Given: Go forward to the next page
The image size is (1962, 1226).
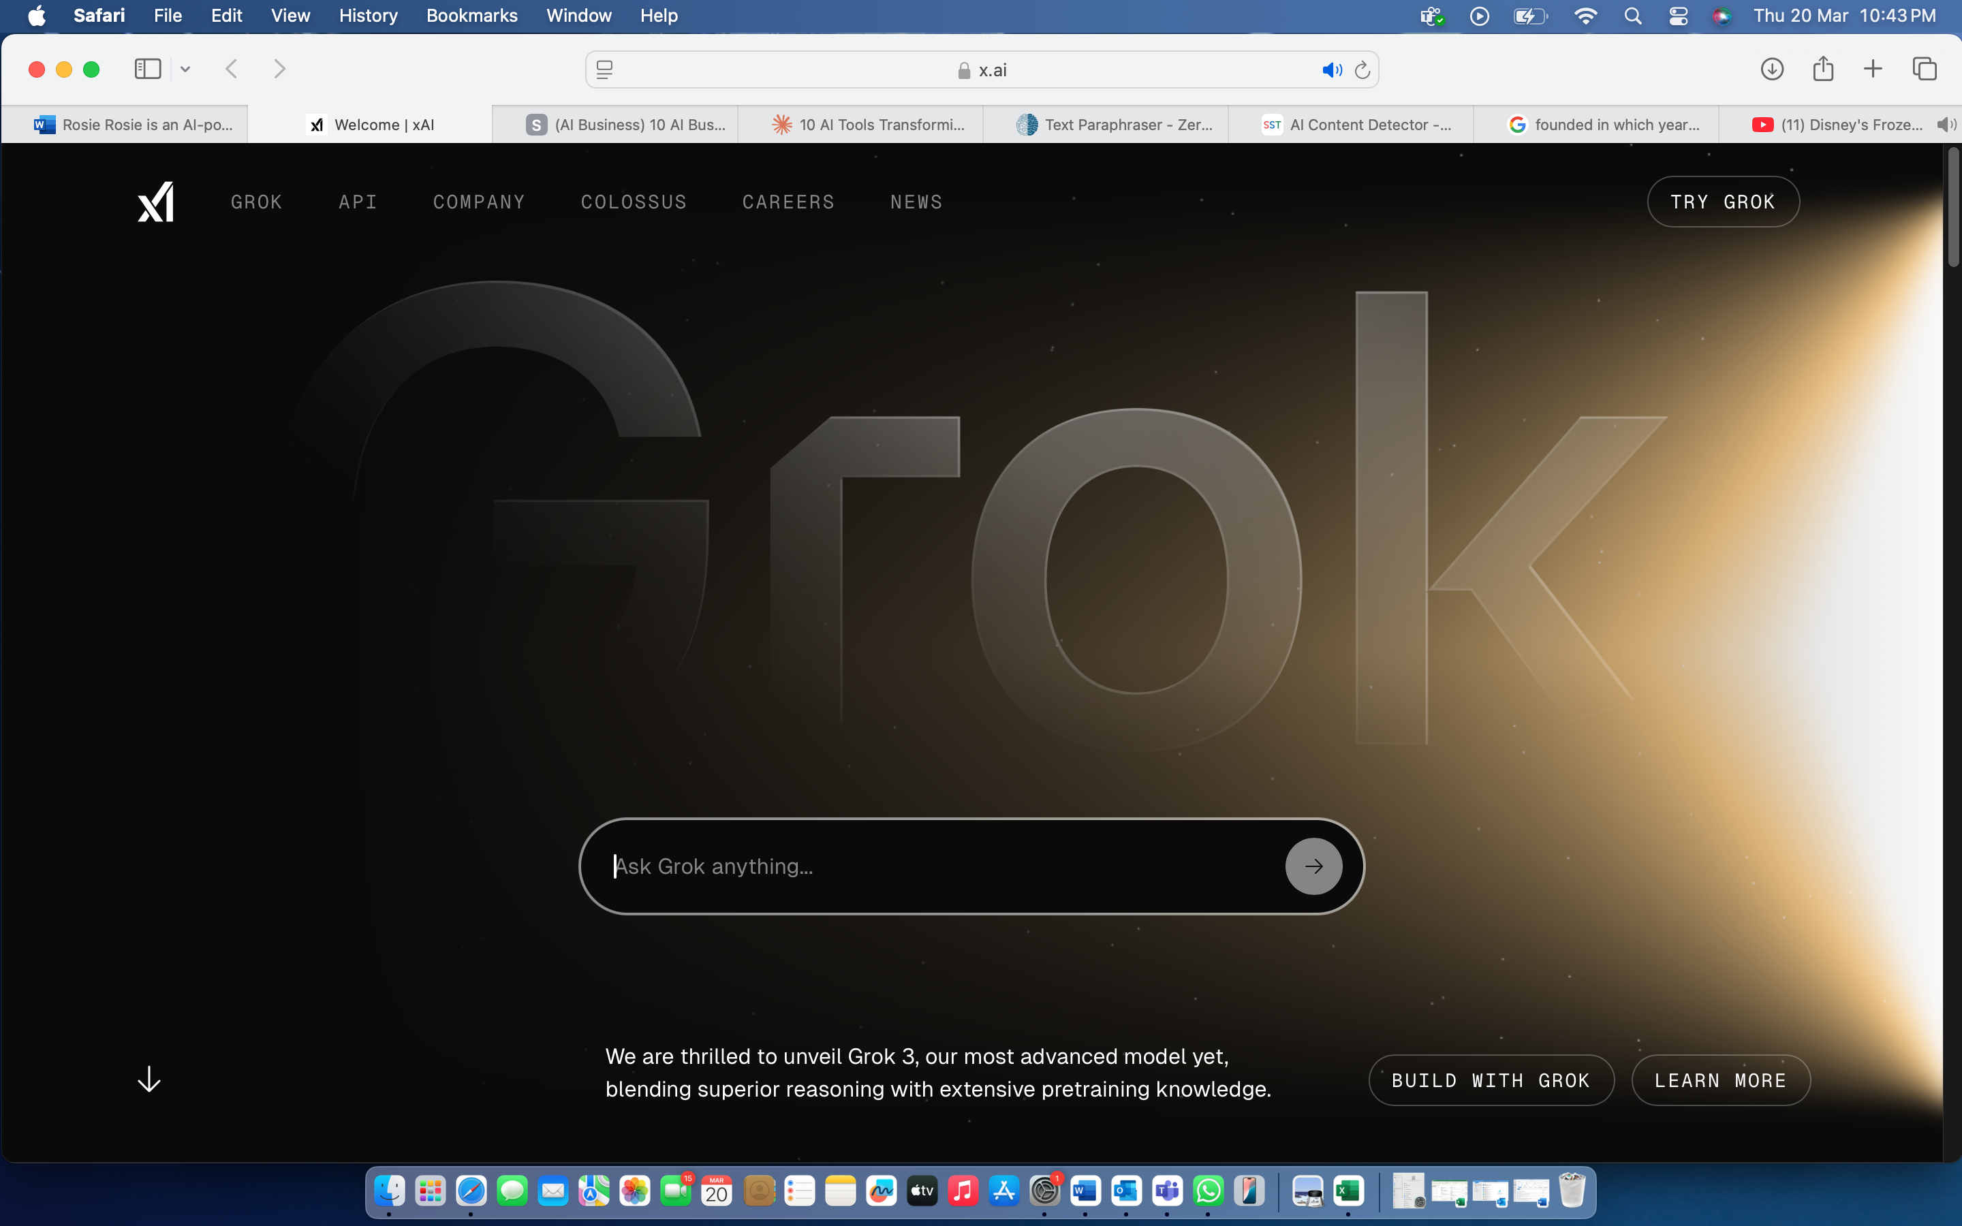Looking at the screenshot, I should click(280, 69).
